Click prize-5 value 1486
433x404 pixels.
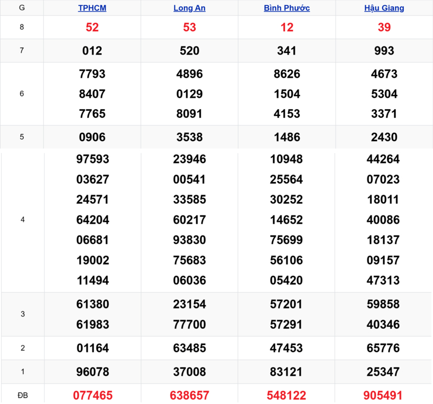287,137
